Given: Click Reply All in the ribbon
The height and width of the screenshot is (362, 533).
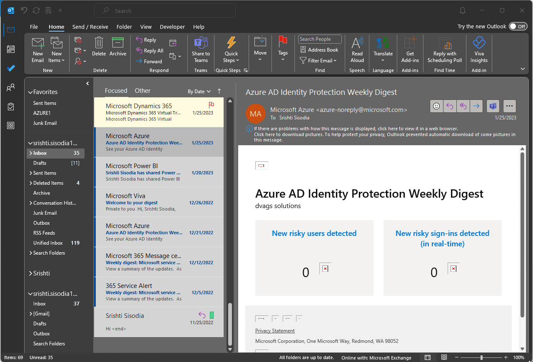Looking at the screenshot, I should pyautogui.click(x=149, y=51).
